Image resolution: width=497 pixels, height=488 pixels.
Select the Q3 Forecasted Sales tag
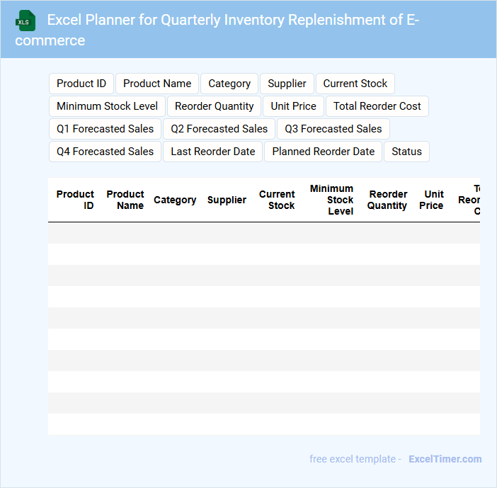pyautogui.click(x=333, y=129)
